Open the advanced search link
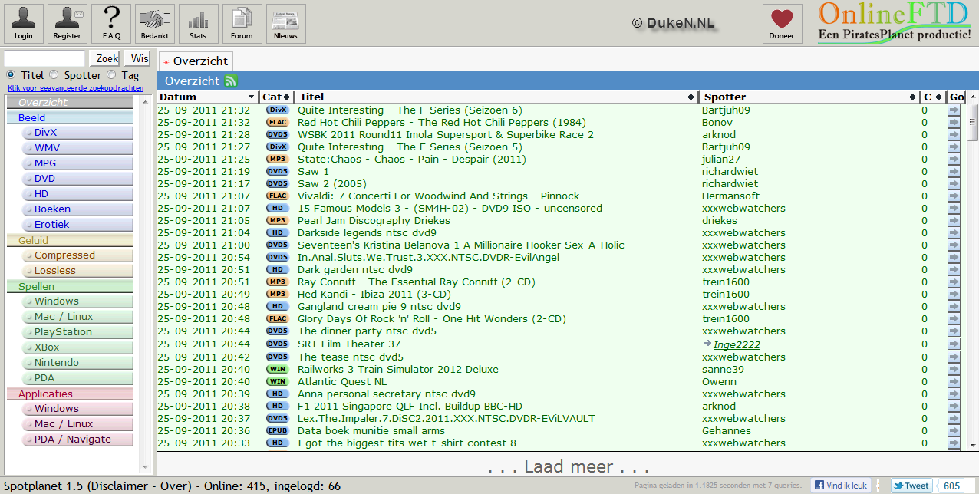This screenshot has width=979, height=494. click(x=75, y=88)
